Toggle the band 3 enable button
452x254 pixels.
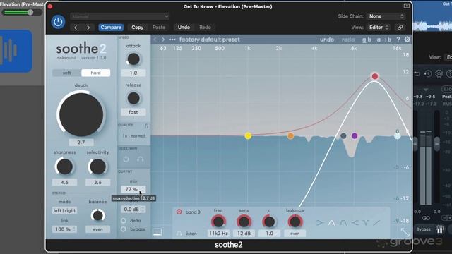(x=179, y=212)
